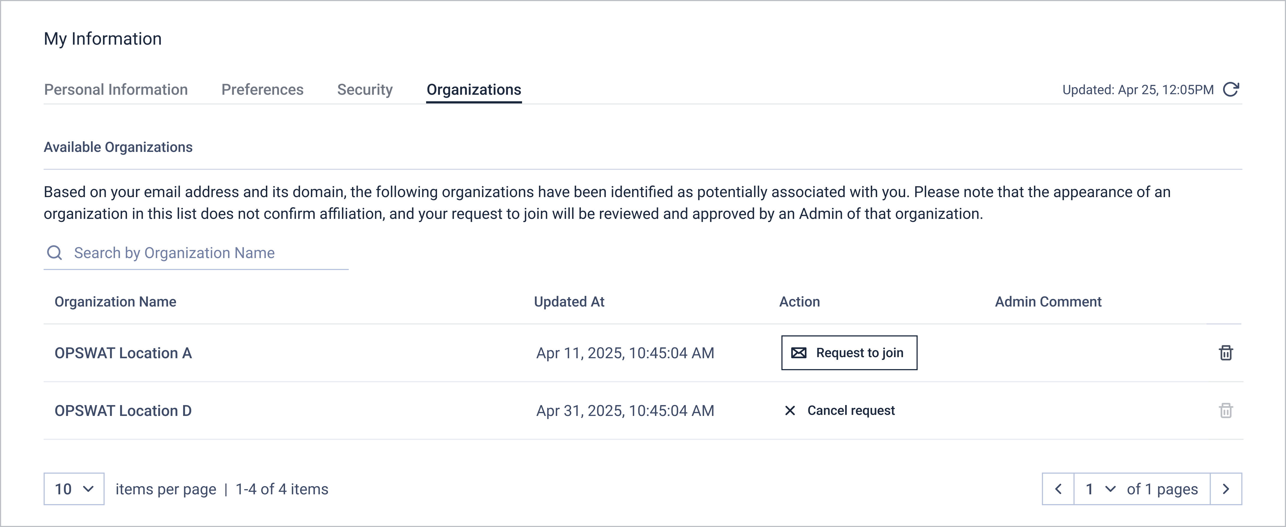Open the items per page dropdown

coord(74,489)
